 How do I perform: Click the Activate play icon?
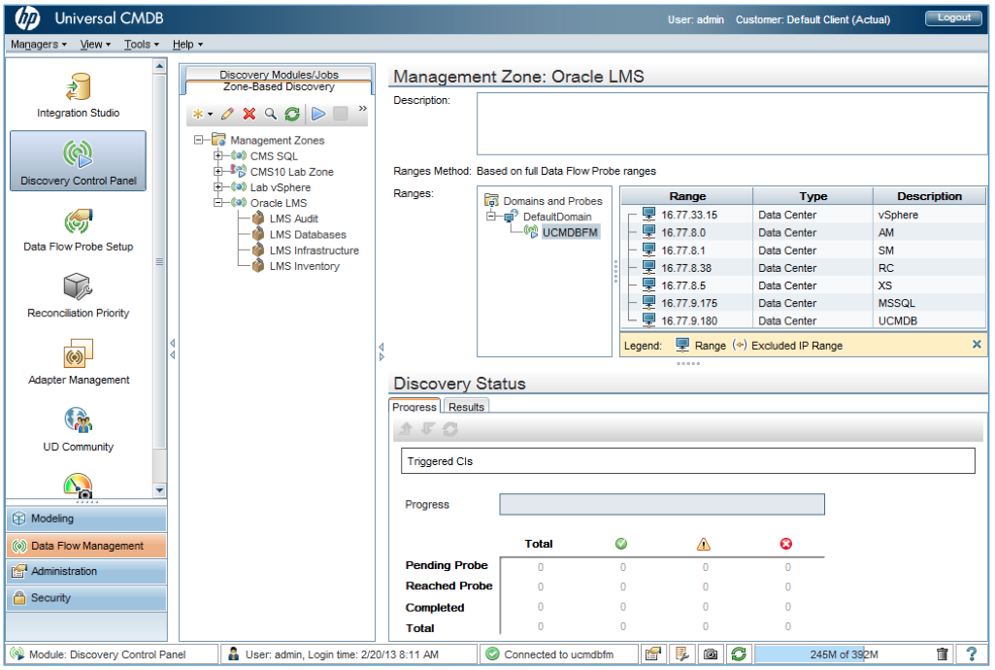click(x=318, y=115)
